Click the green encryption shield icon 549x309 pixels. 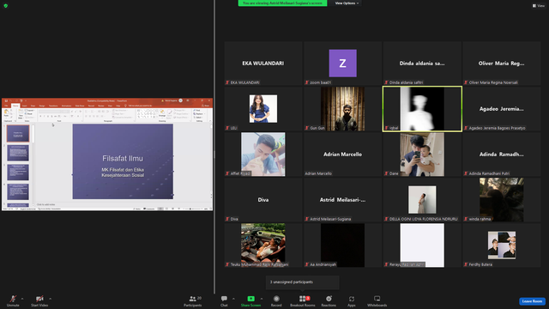[6, 6]
